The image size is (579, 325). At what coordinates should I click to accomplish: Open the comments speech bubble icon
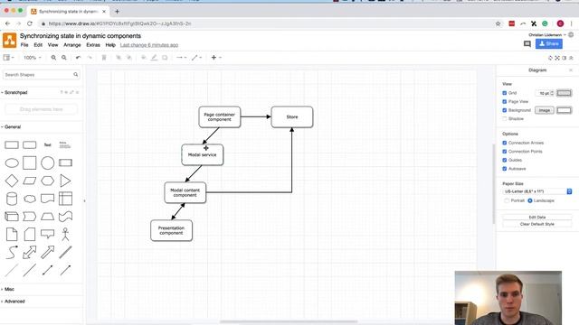pyautogui.click(x=527, y=44)
